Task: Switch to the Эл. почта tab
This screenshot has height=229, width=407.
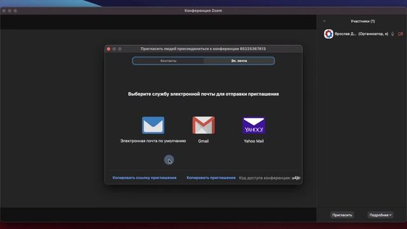Action: 239,61
